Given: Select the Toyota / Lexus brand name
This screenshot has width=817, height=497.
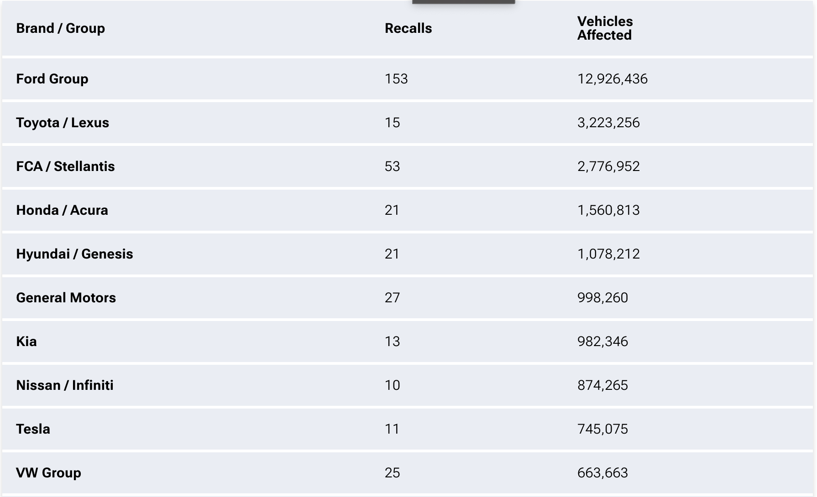Looking at the screenshot, I should [x=63, y=123].
